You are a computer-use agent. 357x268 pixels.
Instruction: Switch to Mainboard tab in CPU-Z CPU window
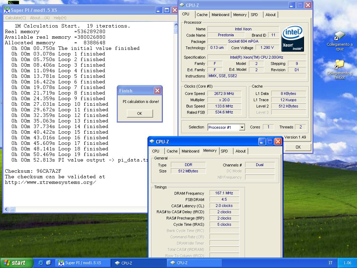pos(220,15)
